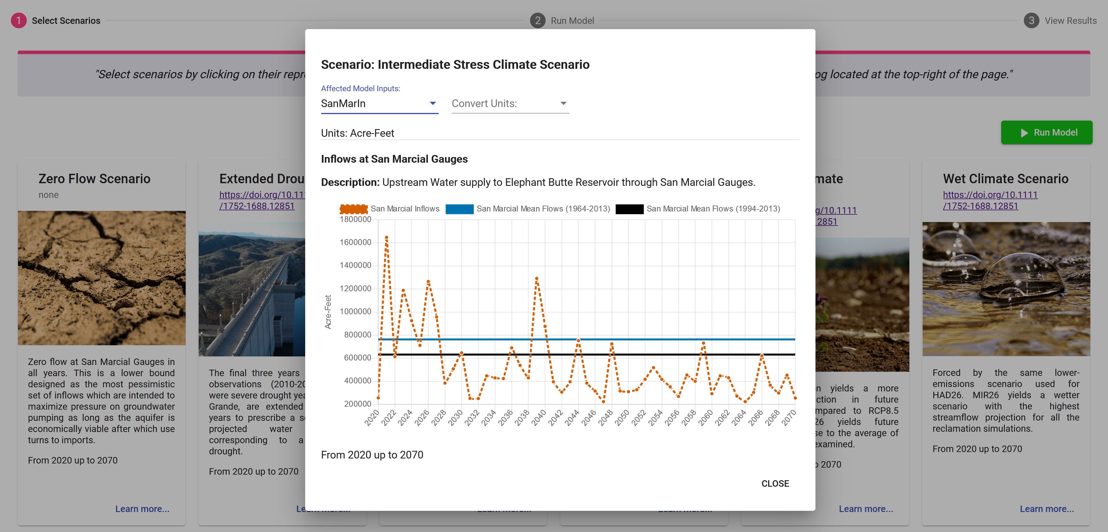Click View Results step label
This screenshot has height=532, width=1108.
(1071, 21)
